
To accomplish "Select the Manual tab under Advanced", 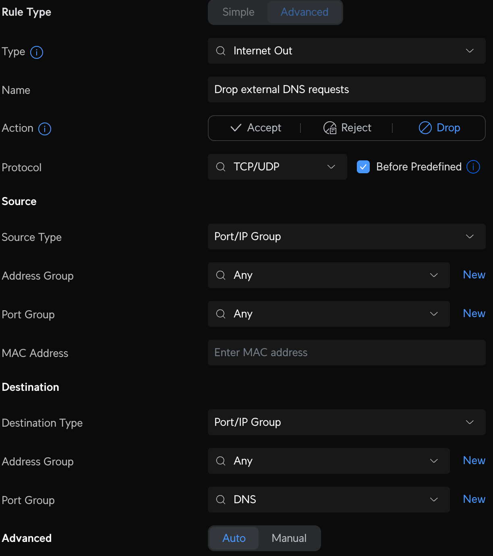I will coord(289,538).
